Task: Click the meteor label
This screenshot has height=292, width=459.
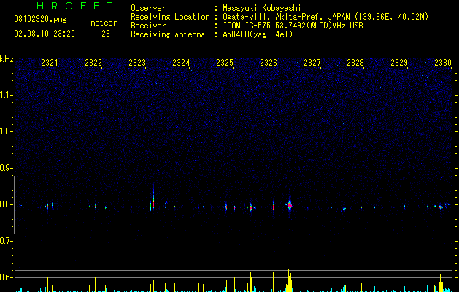Action: [x=104, y=23]
